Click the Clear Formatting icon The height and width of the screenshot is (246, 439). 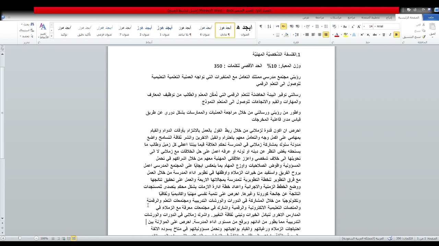pyautogui.click(x=334, y=26)
